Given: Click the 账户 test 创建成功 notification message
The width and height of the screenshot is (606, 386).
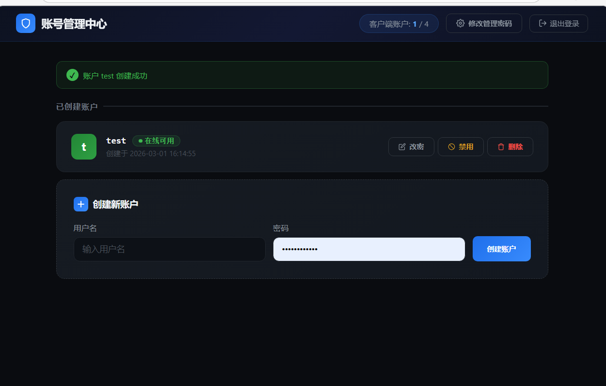Looking at the screenshot, I should click(115, 76).
